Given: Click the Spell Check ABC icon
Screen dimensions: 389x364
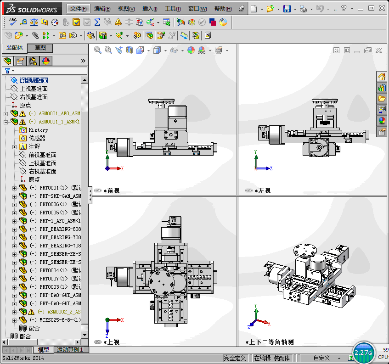Looking at the screenshot, I should [x=13, y=22].
